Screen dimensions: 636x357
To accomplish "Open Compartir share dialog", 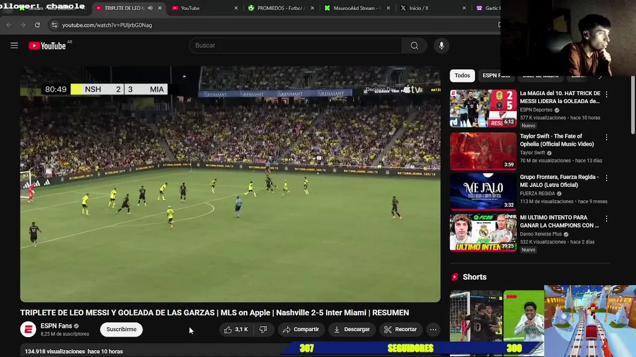I will click(x=301, y=329).
